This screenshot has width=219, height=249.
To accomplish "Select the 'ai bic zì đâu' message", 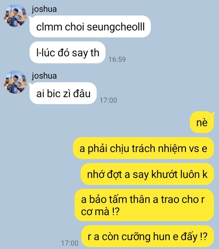I will click(x=63, y=93).
